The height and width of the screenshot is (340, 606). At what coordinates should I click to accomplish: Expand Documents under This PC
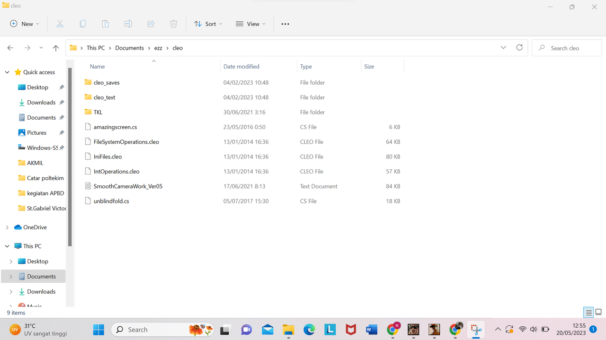click(11, 277)
